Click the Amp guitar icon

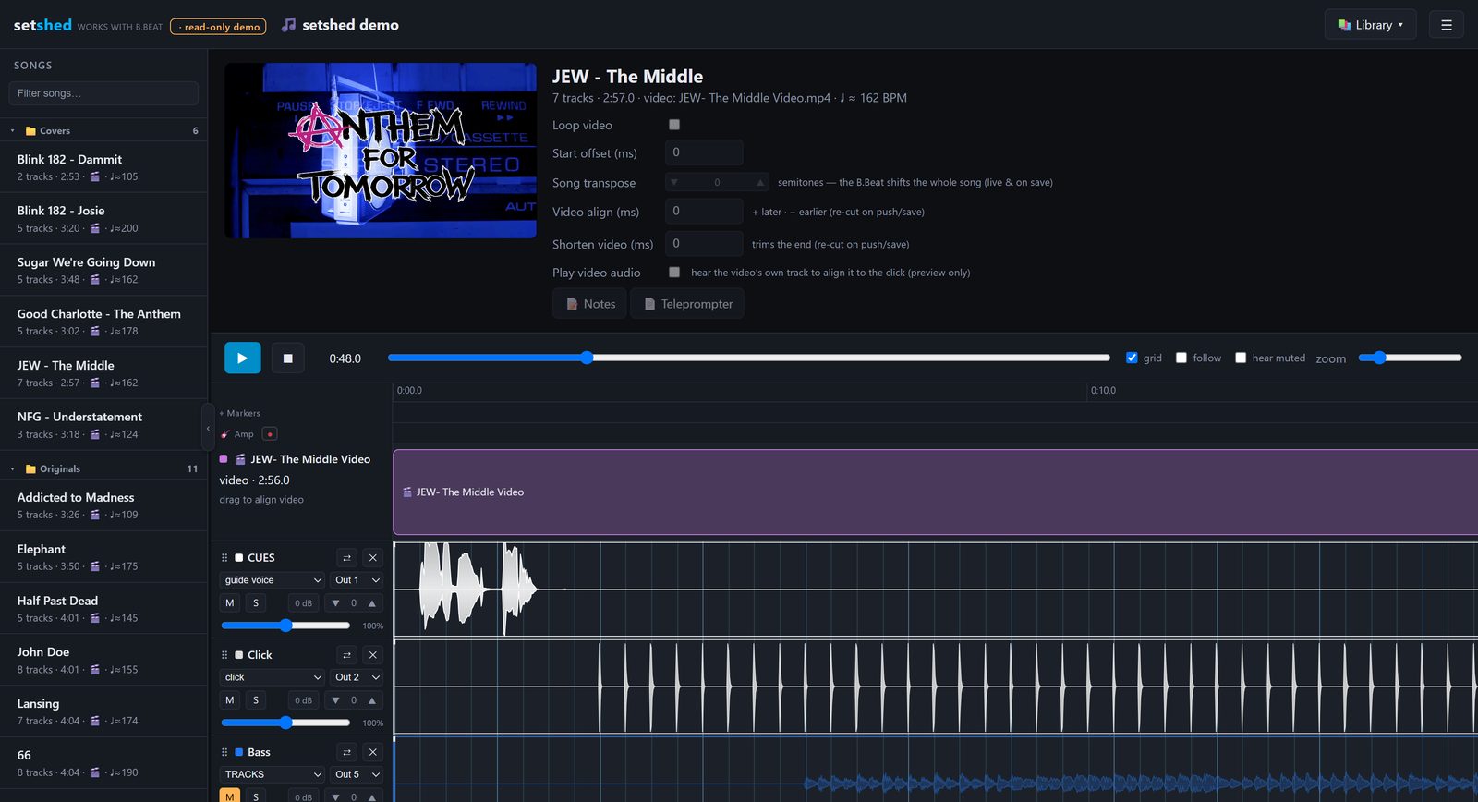tap(225, 434)
